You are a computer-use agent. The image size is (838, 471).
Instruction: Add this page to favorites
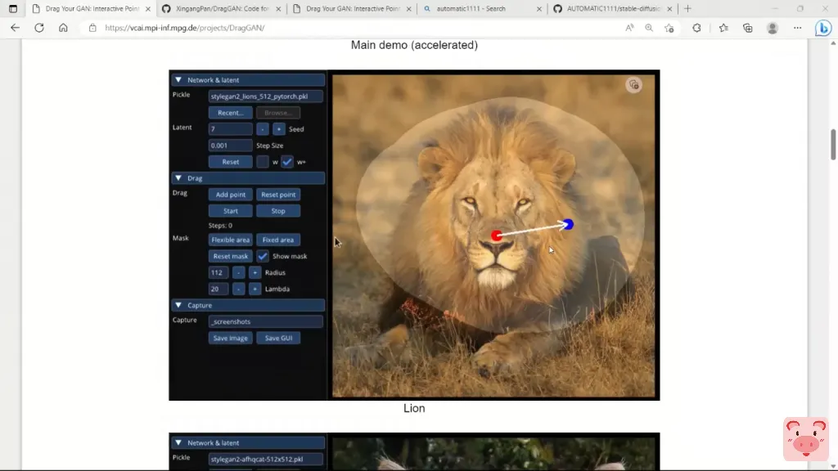click(669, 28)
